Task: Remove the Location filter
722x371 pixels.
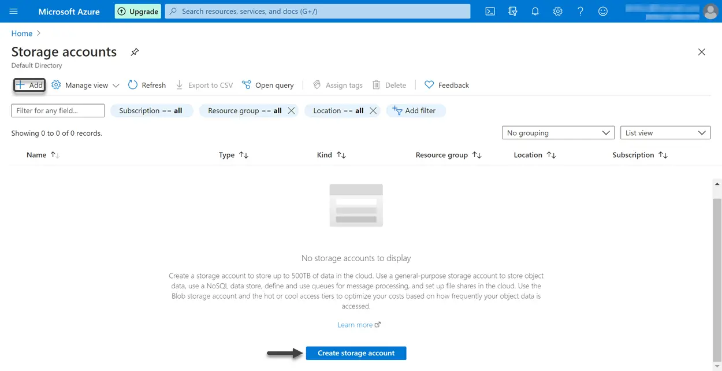Action: tap(373, 110)
